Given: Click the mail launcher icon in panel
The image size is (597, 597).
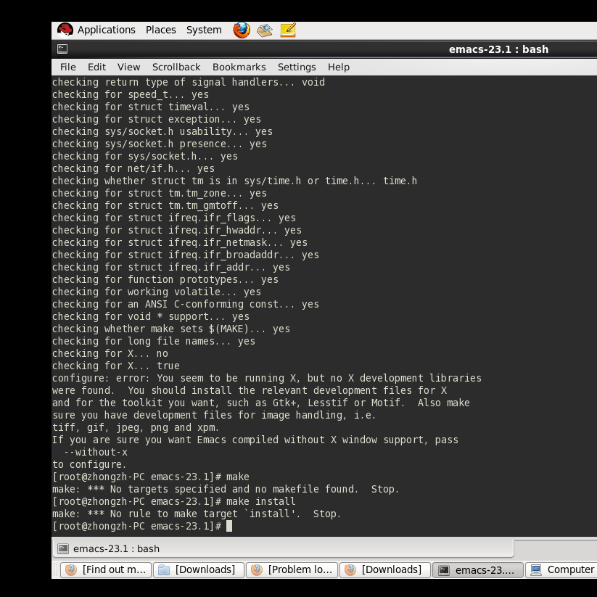Looking at the screenshot, I should tap(265, 30).
